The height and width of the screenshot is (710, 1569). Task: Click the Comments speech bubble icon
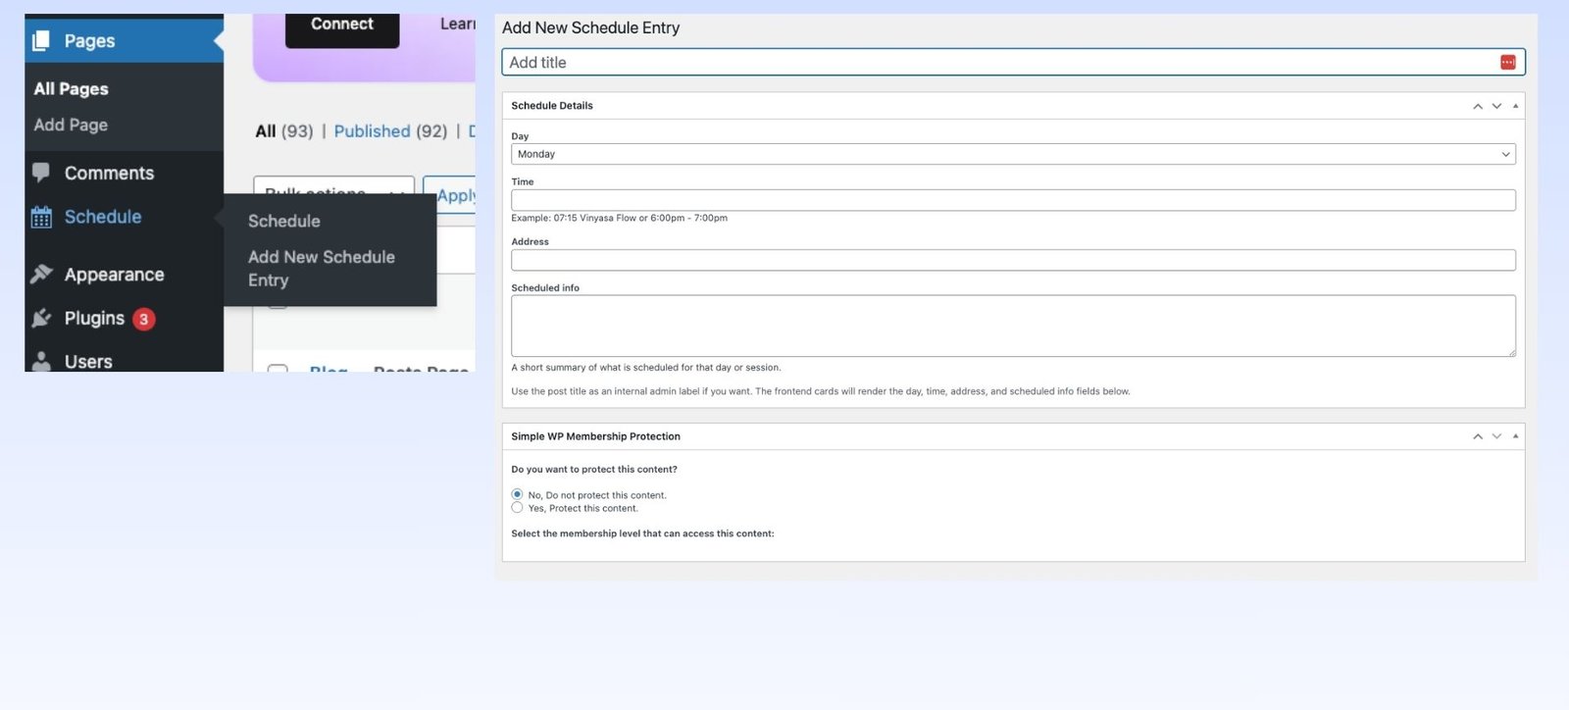pos(41,173)
